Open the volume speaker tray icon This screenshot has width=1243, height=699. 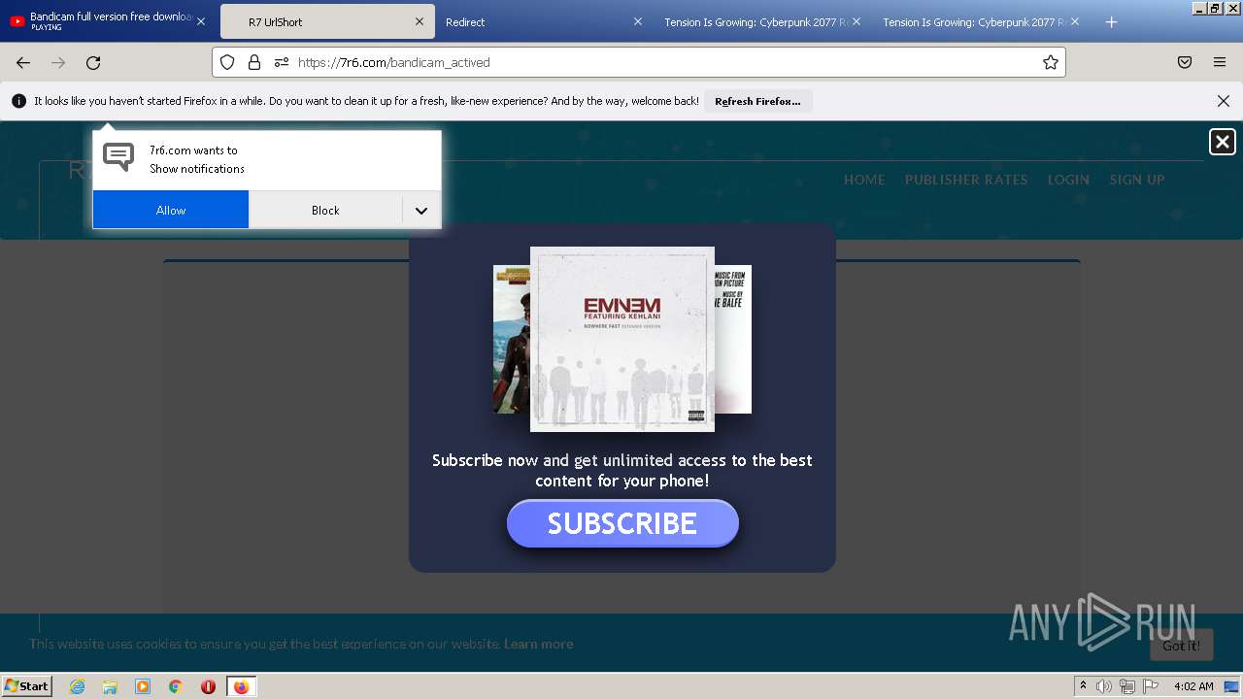click(x=1104, y=686)
